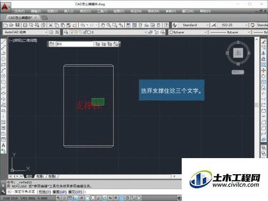Toggle Ortho Mode in the status bar

point(76,198)
